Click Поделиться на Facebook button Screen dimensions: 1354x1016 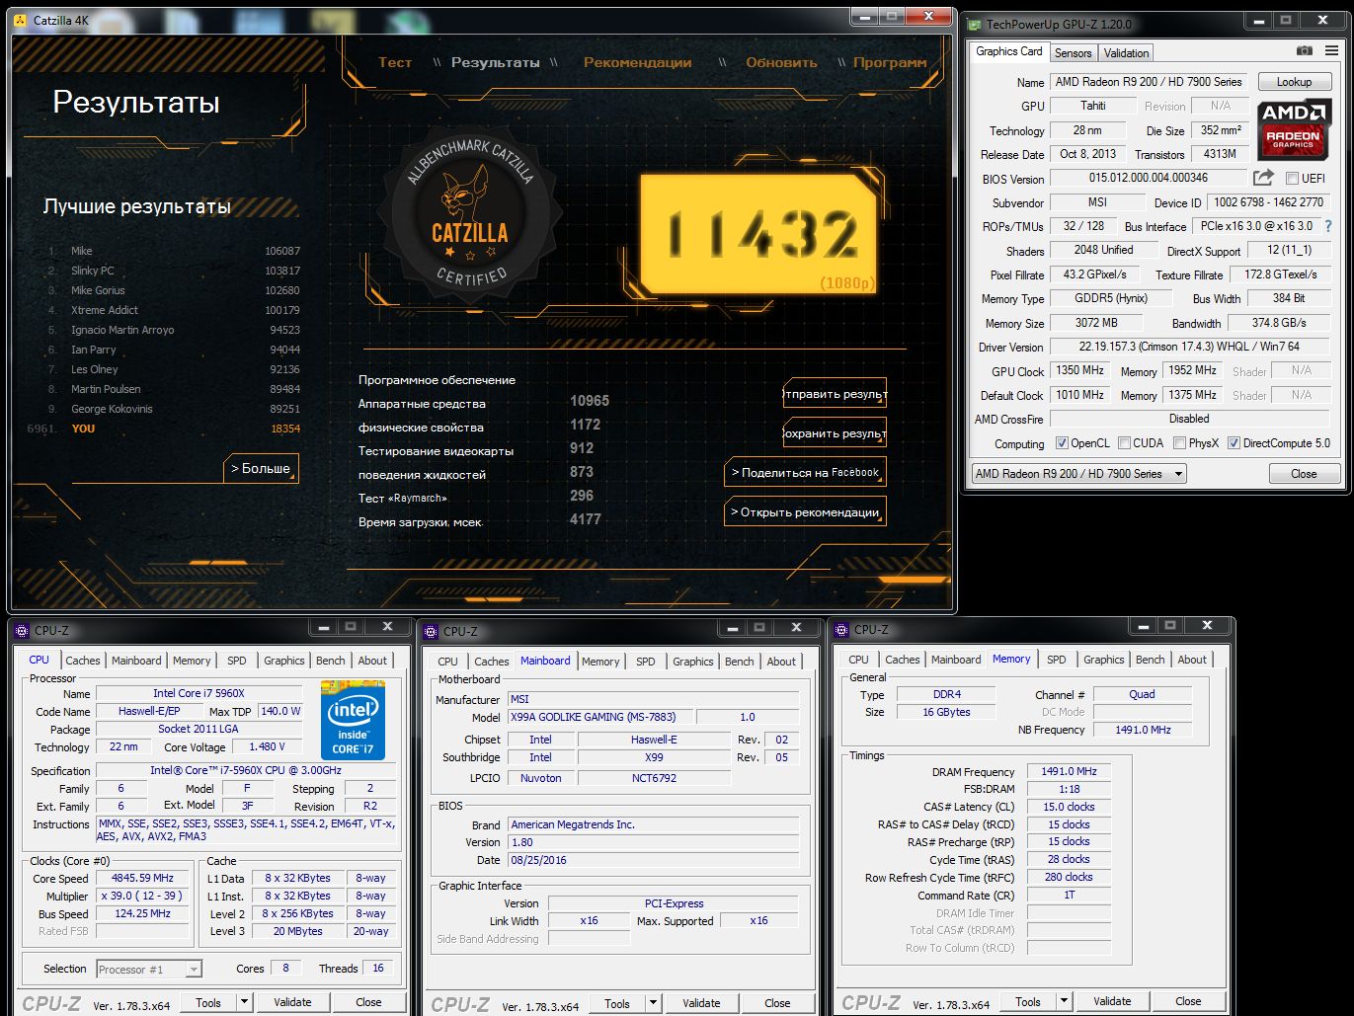(805, 472)
